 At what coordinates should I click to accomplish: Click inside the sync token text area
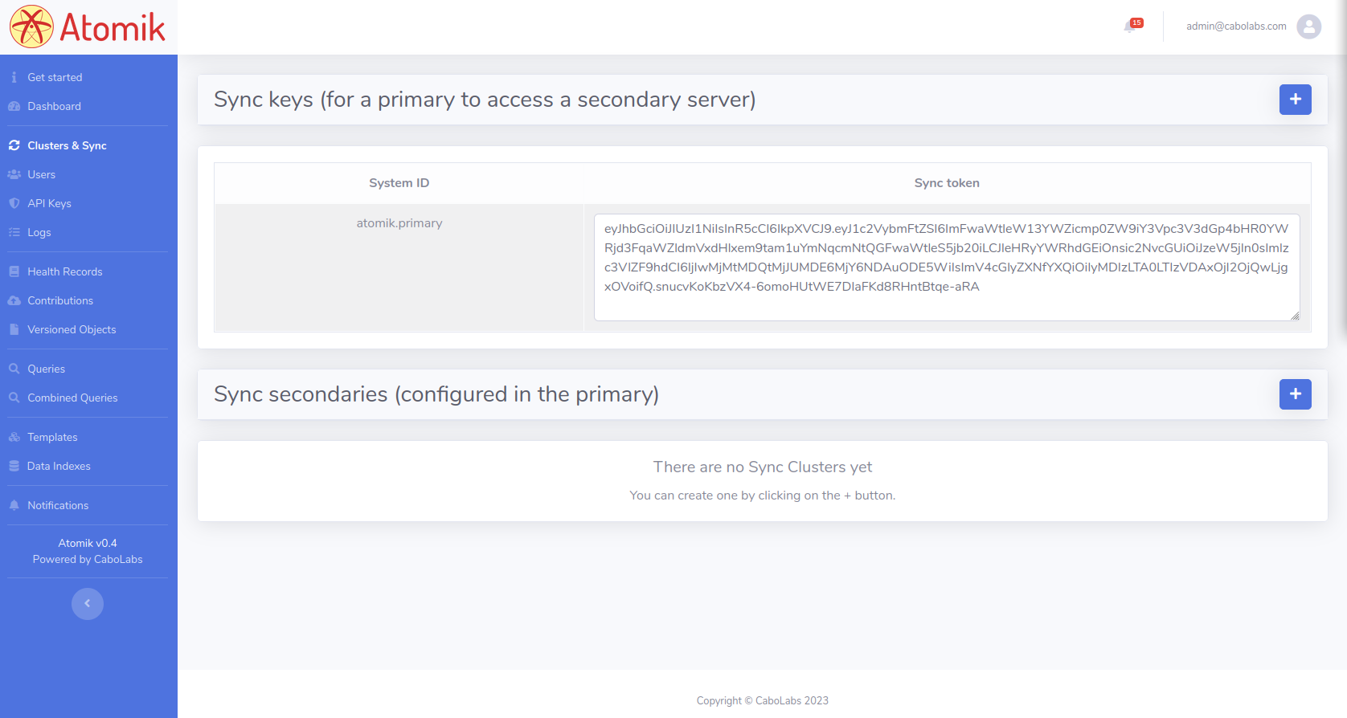click(x=946, y=267)
